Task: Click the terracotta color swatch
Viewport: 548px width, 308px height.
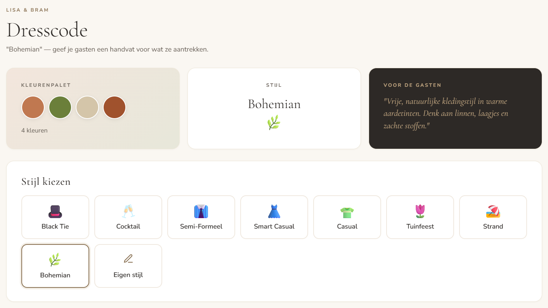Action: pos(33,107)
